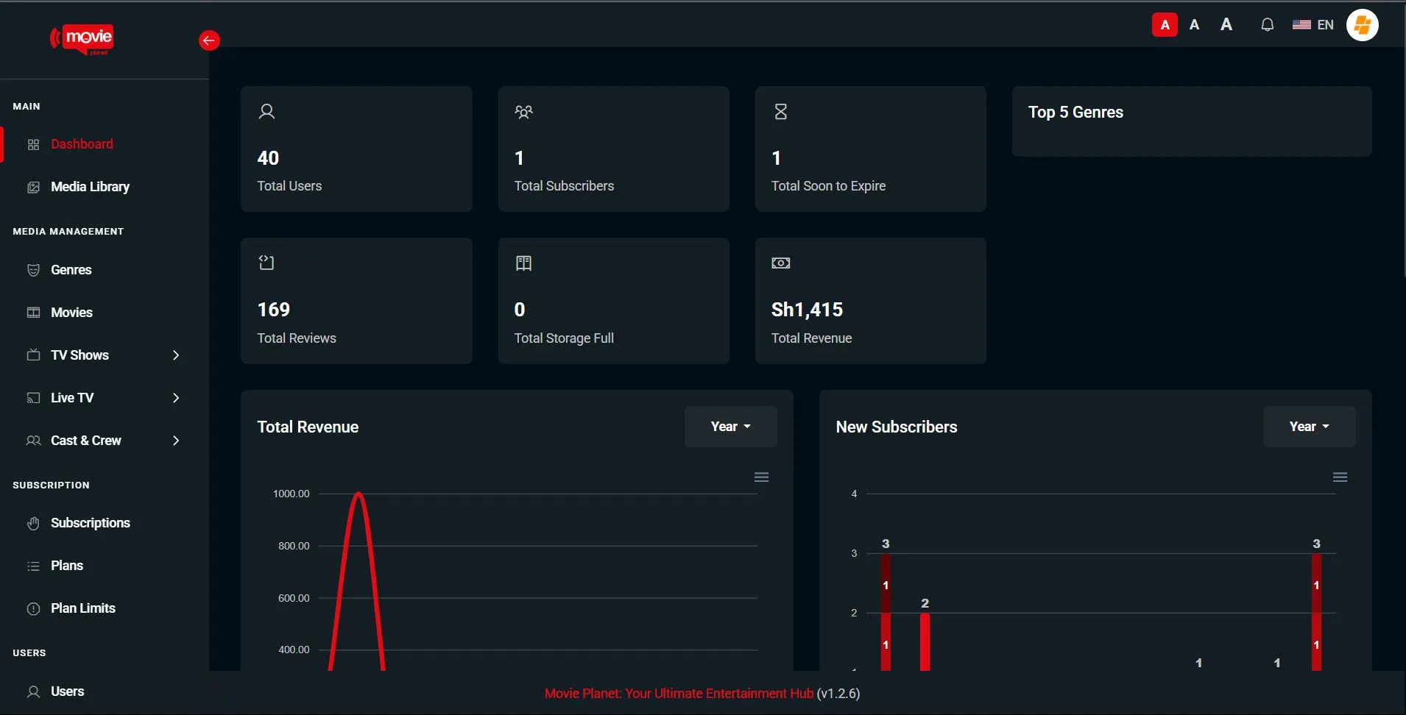Open the notifications bell
The width and height of the screenshot is (1406, 715).
pos(1267,25)
